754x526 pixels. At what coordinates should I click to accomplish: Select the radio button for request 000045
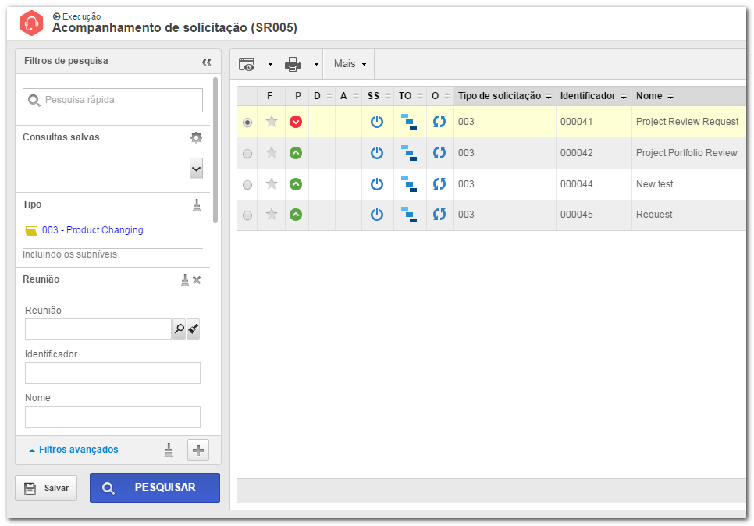coord(247,215)
